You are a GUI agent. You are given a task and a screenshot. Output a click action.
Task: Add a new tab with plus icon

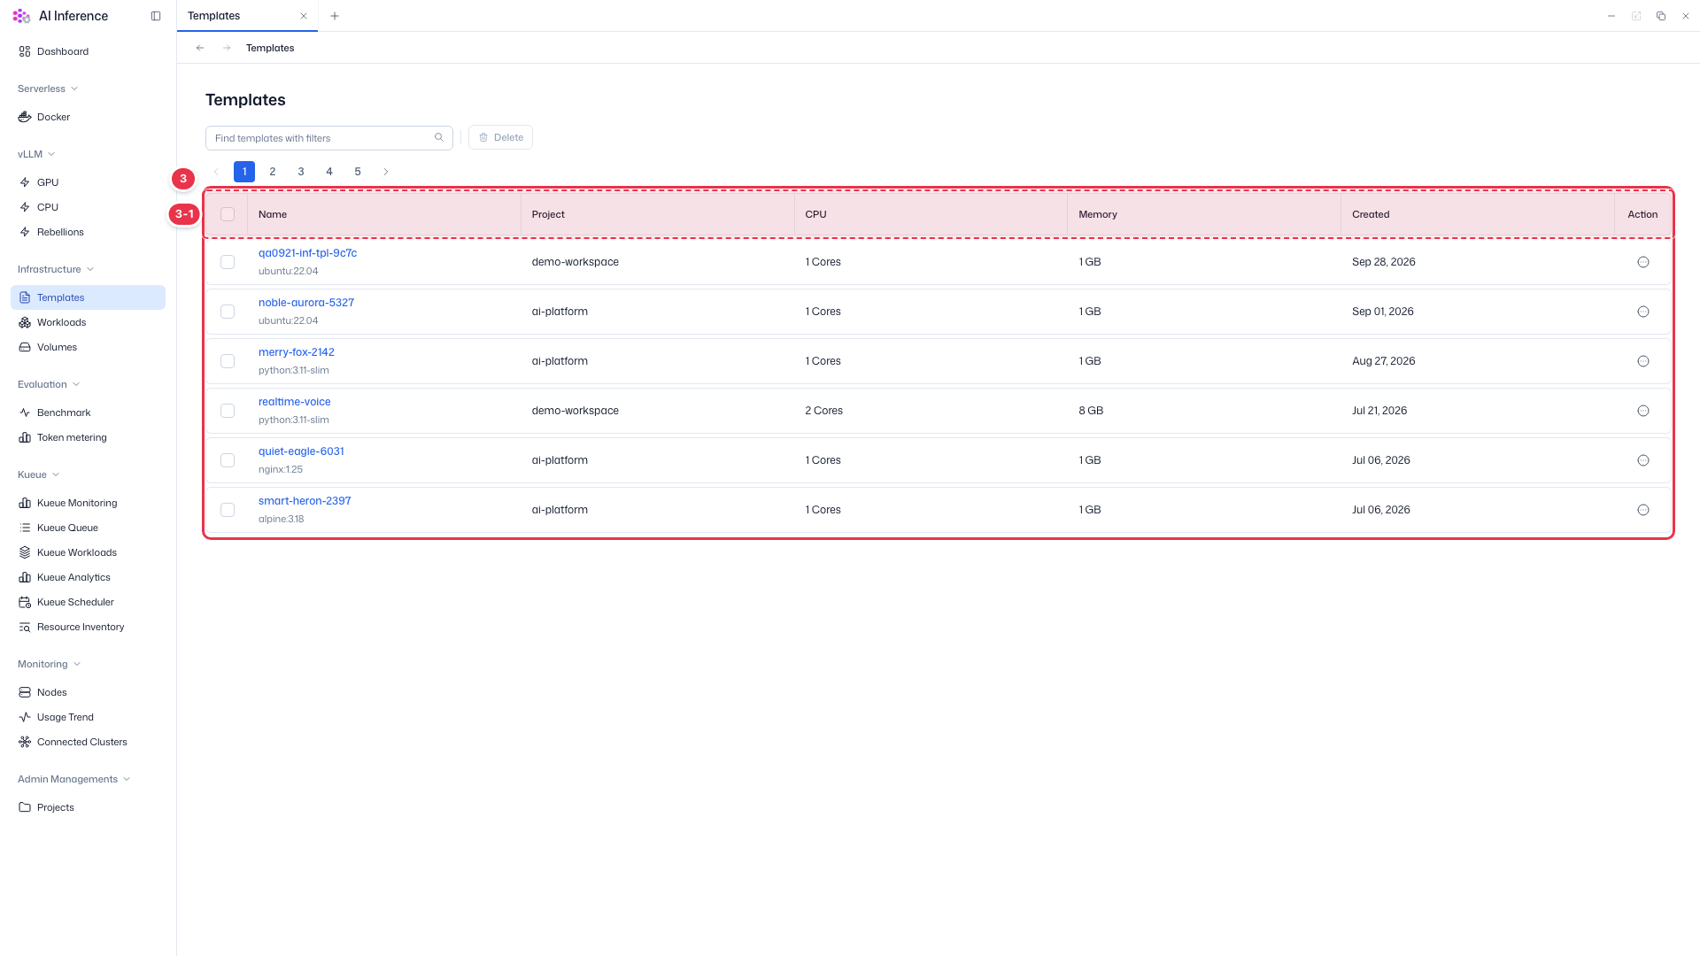click(335, 16)
